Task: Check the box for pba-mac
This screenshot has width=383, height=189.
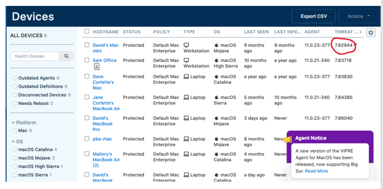Action: (x=87, y=139)
